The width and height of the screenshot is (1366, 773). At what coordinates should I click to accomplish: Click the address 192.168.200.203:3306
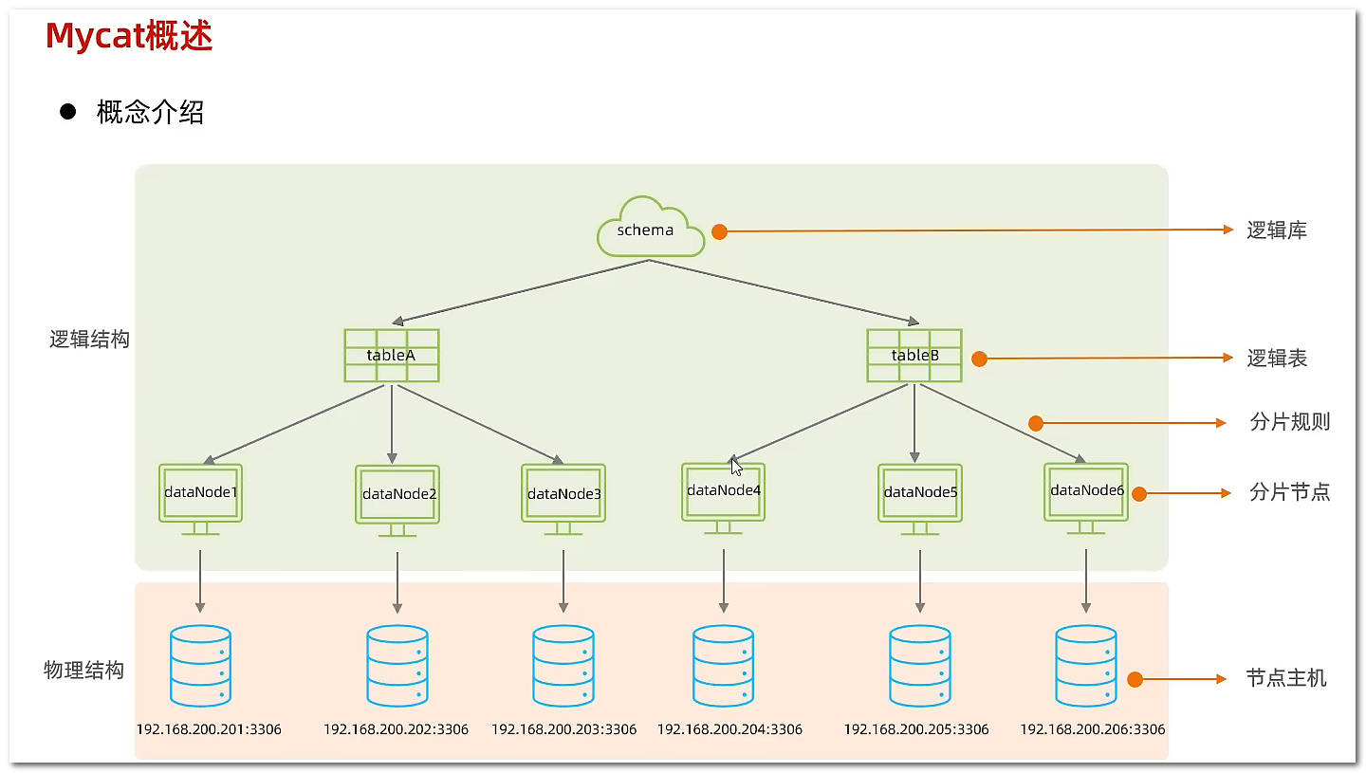pyautogui.click(x=563, y=729)
